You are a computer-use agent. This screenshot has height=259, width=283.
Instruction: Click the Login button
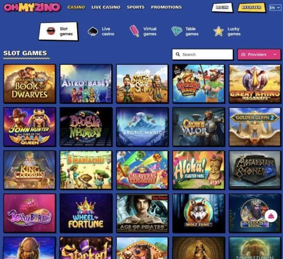pyautogui.click(x=222, y=8)
